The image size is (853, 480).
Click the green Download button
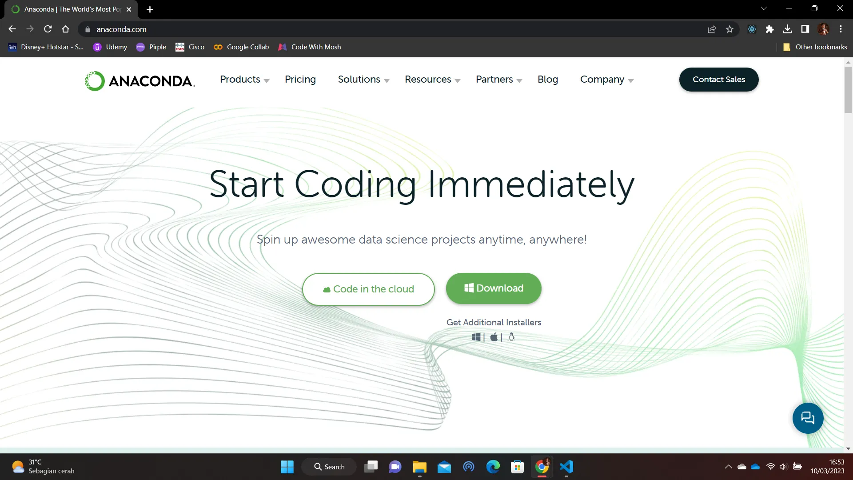coord(494,288)
